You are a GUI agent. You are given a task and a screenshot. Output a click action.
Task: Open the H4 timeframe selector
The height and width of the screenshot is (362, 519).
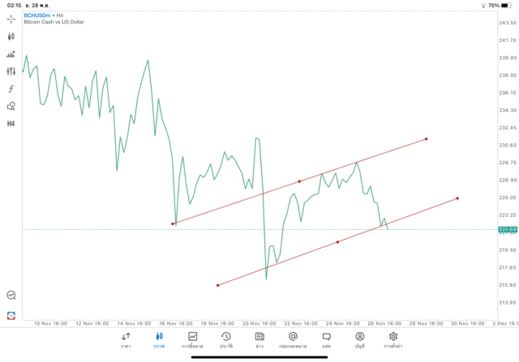click(x=11, y=124)
